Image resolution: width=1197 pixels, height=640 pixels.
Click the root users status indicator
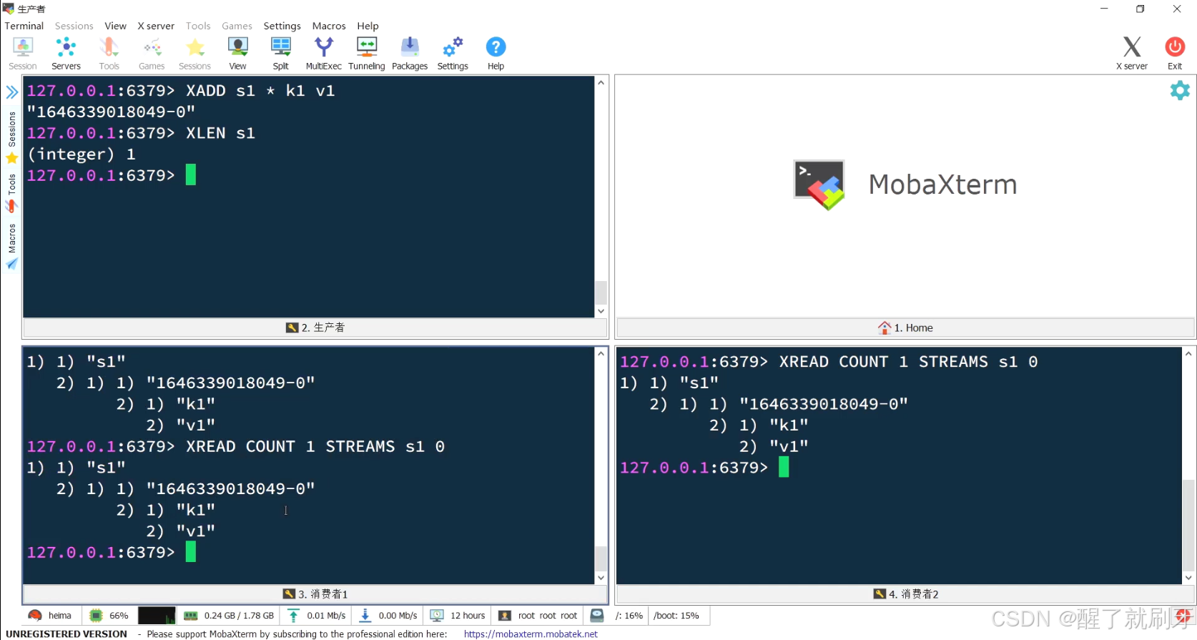coord(538,616)
